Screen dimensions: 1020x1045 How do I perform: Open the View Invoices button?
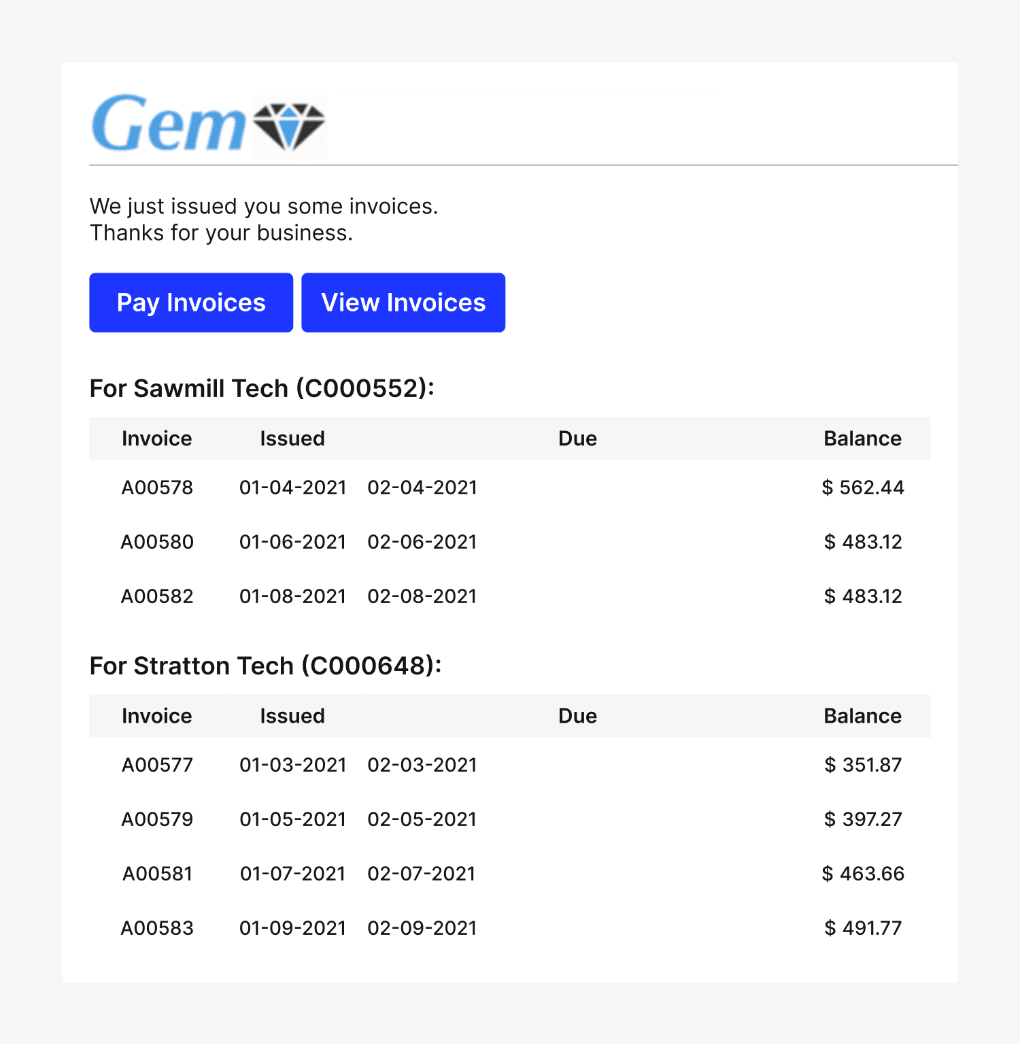coord(403,303)
